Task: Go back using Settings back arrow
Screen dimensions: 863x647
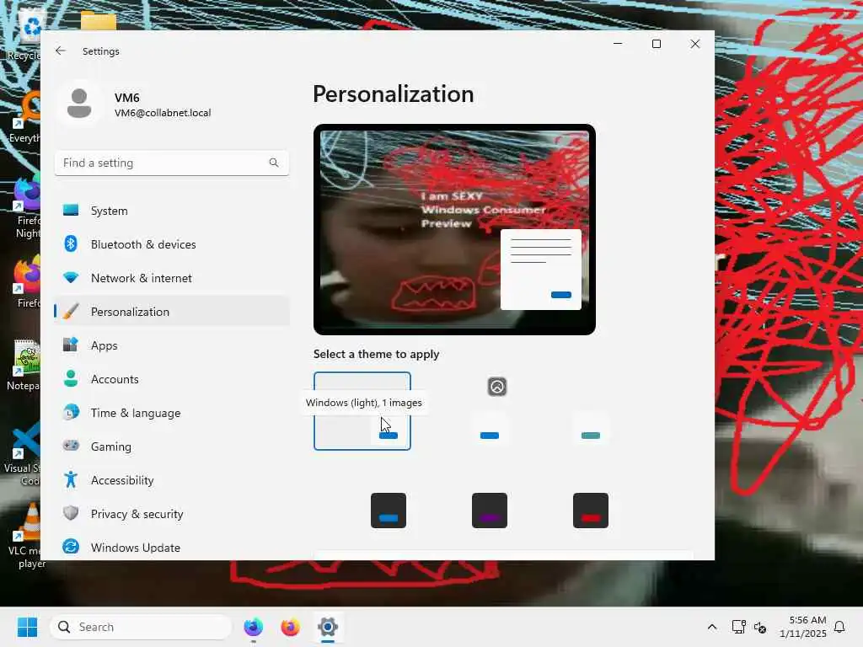Action: (60, 51)
